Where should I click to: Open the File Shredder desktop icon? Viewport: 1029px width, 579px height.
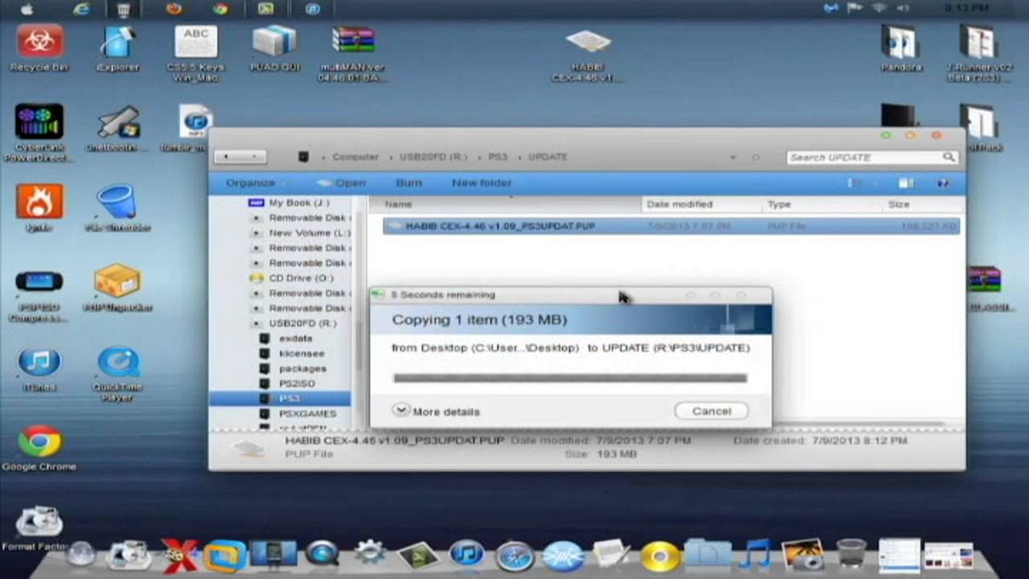pyautogui.click(x=117, y=209)
